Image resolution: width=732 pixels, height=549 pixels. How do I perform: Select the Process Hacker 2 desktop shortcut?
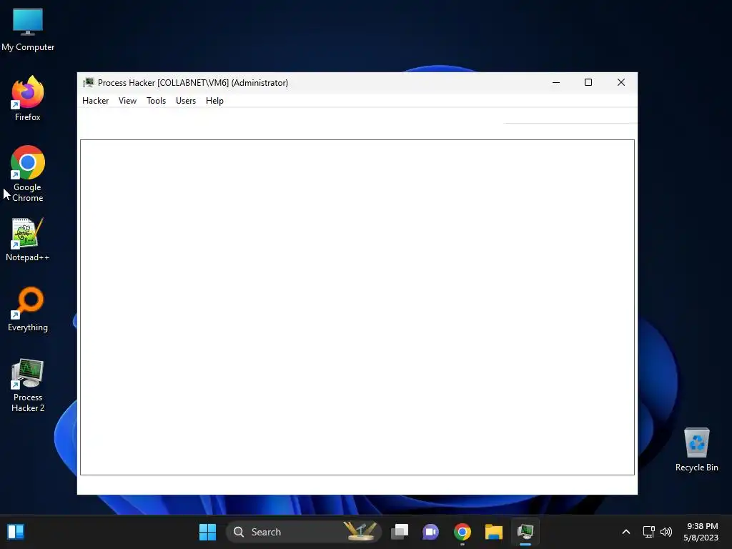pos(28,385)
